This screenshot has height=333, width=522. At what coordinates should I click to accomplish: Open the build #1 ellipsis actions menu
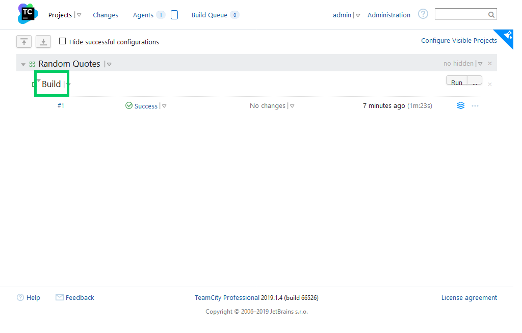(475, 106)
